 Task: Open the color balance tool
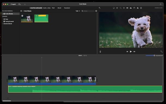(x=113, y=8)
